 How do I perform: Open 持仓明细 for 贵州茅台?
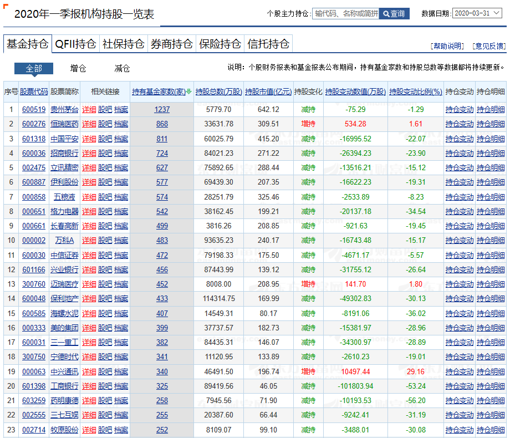[x=491, y=109]
